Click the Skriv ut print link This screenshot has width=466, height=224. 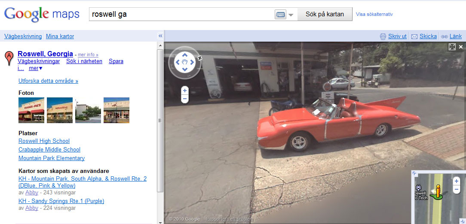point(397,36)
